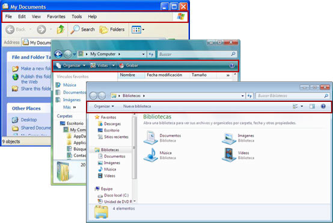Click the forward button in the Bibliotecas window
This screenshot has height=223, width=333.
click(102, 96)
